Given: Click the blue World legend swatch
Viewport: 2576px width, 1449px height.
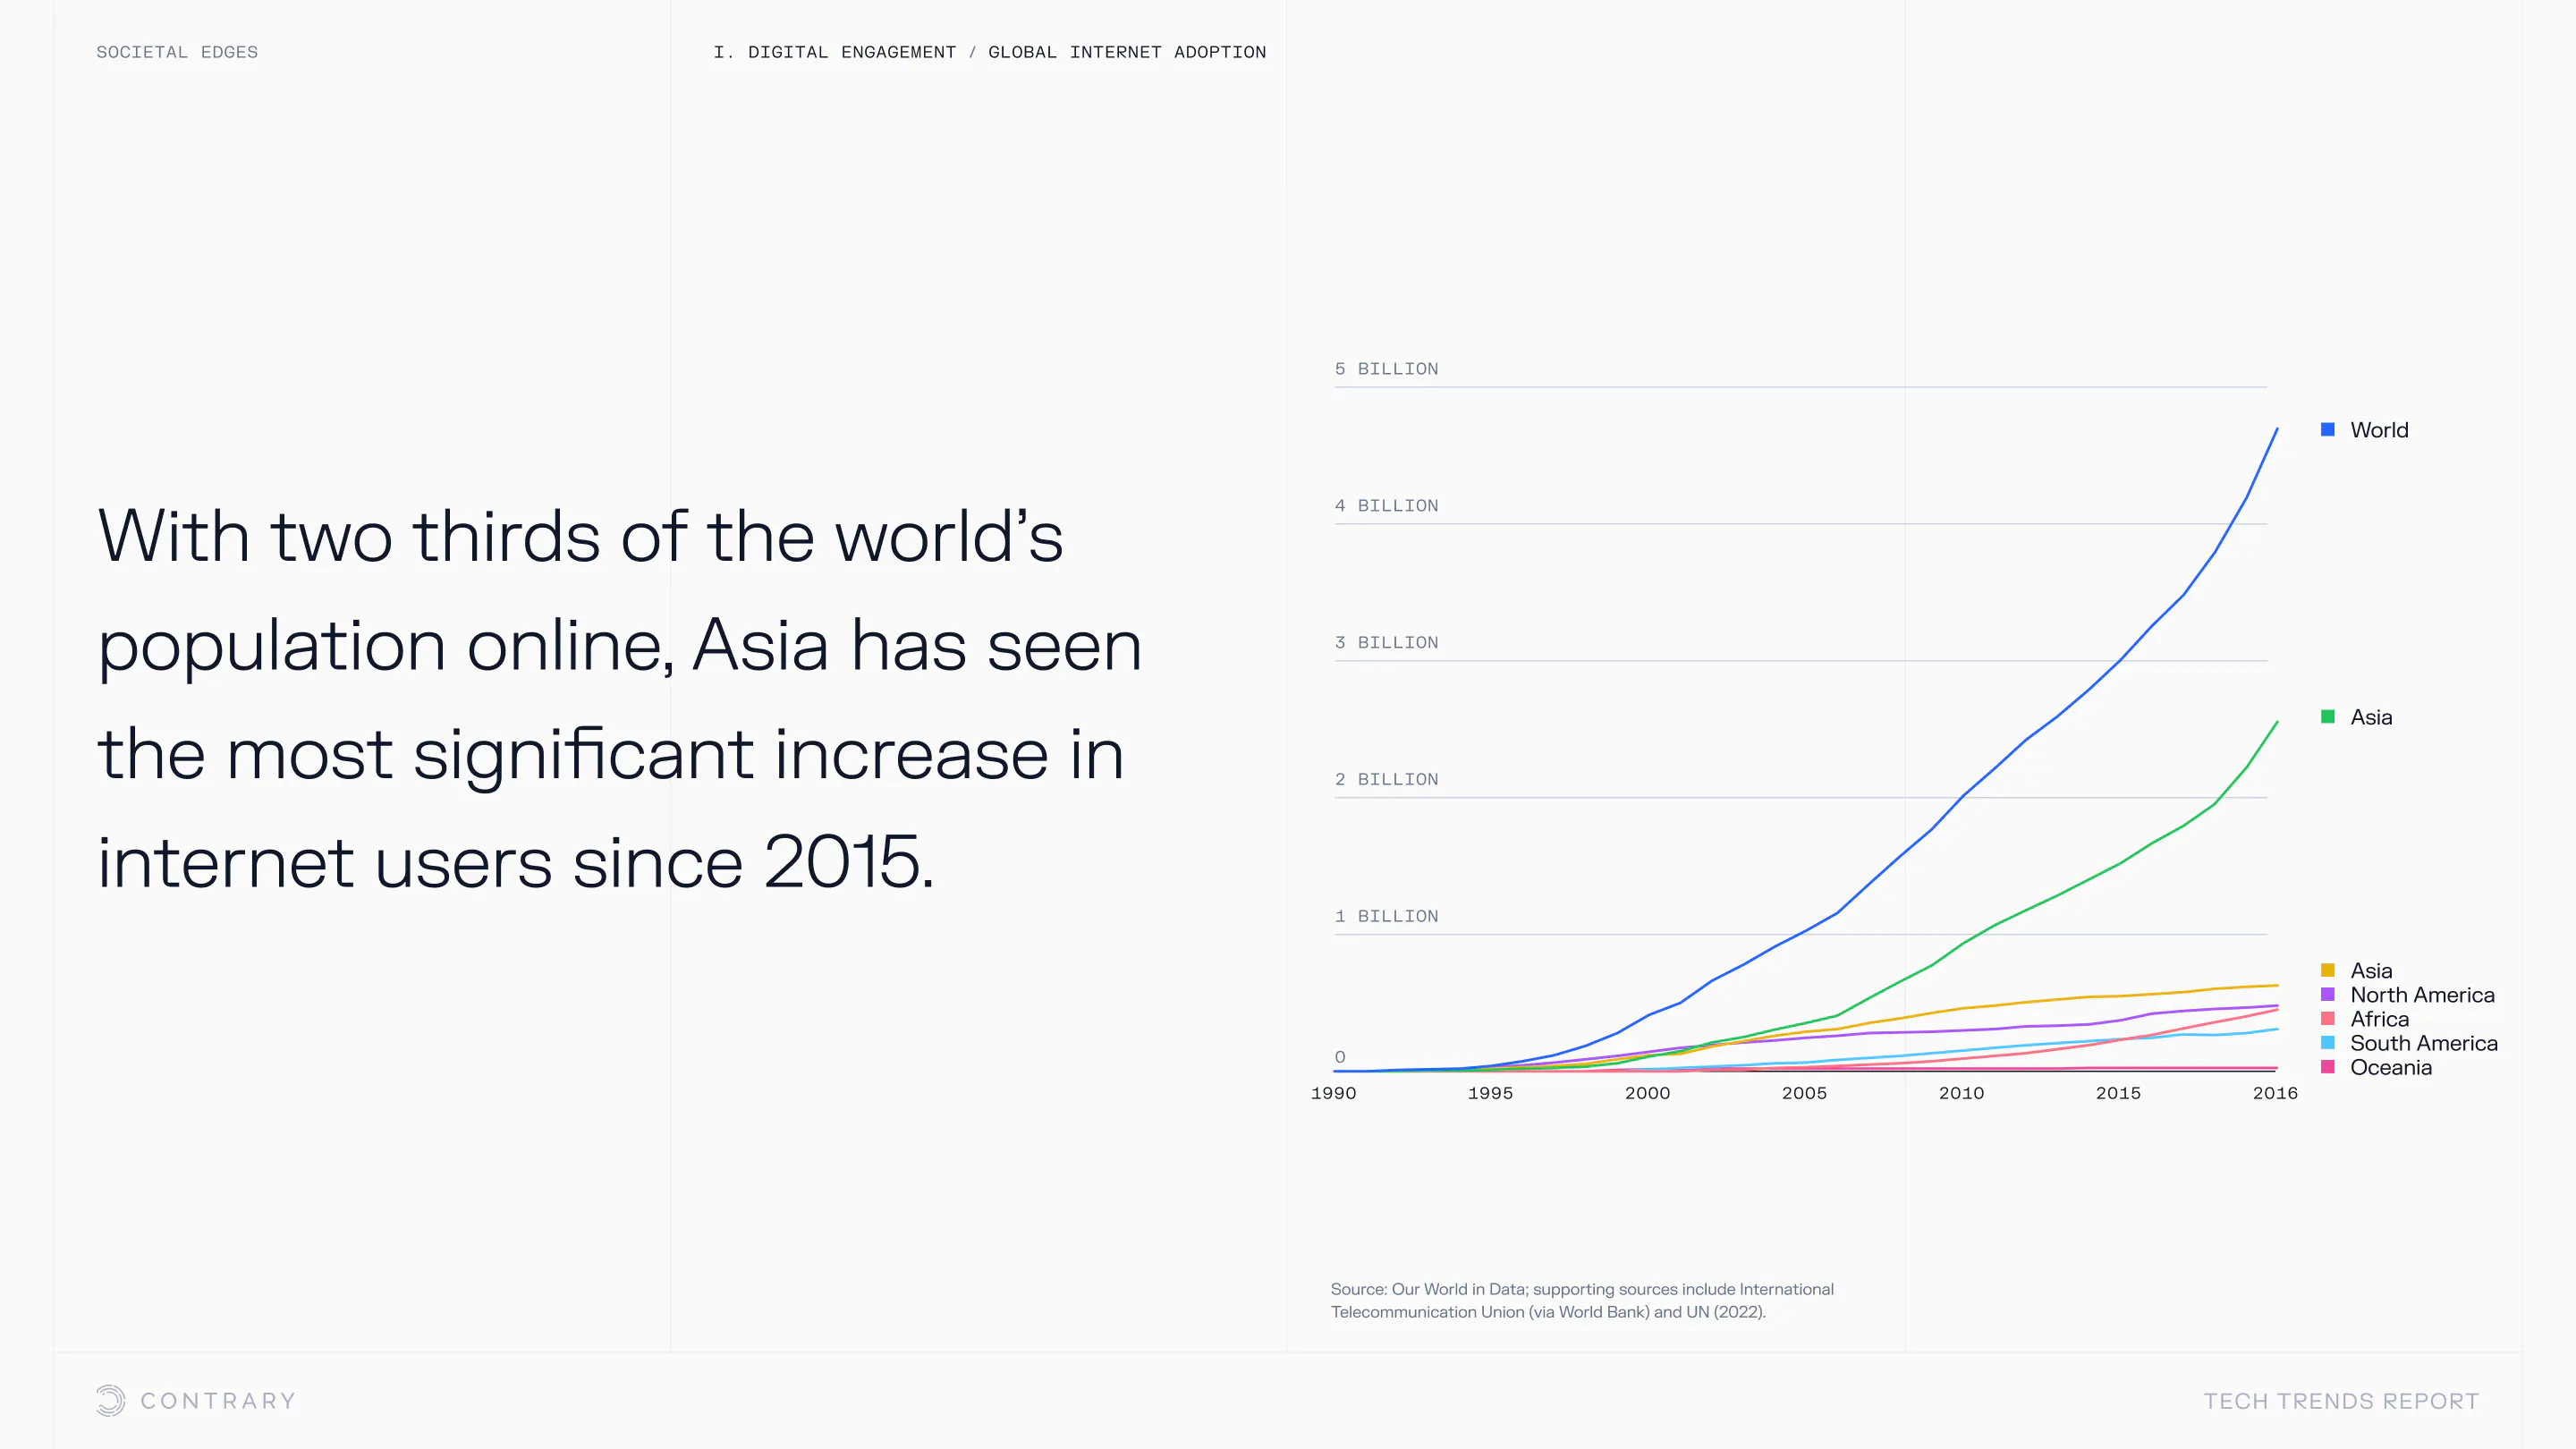Looking at the screenshot, I should pos(2328,429).
